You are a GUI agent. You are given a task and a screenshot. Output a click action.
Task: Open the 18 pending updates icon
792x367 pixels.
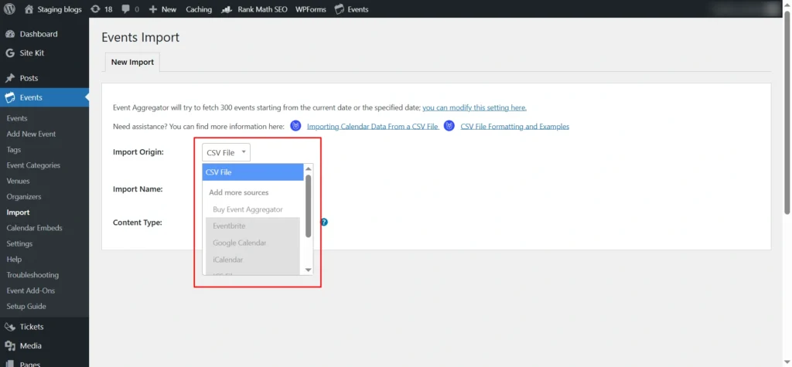tap(94, 9)
